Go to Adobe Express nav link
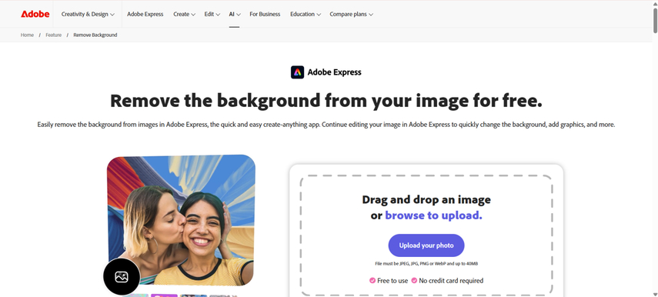The height and width of the screenshot is (297, 658). 145,14
